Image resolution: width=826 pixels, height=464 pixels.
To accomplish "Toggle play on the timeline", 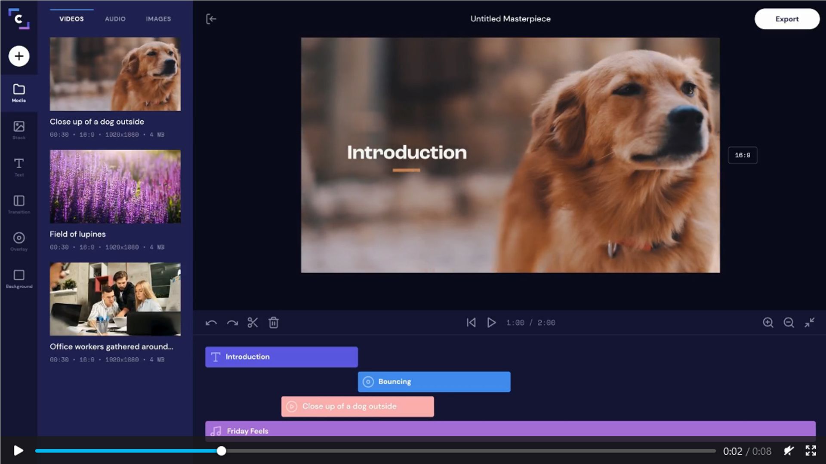I will [x=491, y=322].
